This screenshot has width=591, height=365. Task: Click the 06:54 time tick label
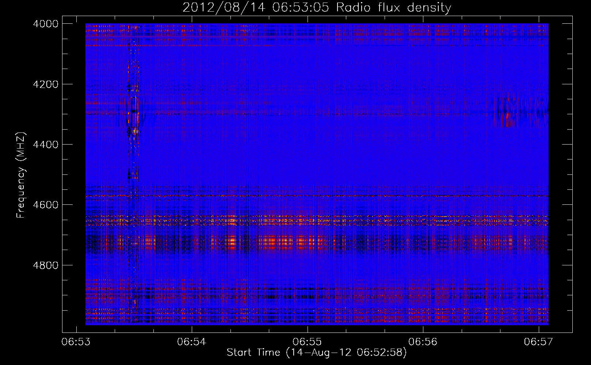coord(192,342)
